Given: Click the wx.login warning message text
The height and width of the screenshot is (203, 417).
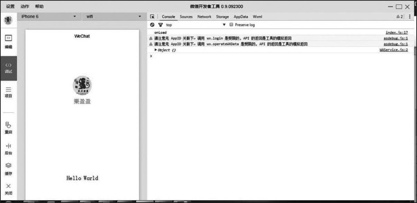Looking at the screenshot, I should click(x=223, y=38).
